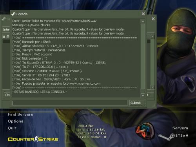The height and width of the screenshot is (147, 196).
Task: Click the Console window resize grip
Action: click(144, 105)
